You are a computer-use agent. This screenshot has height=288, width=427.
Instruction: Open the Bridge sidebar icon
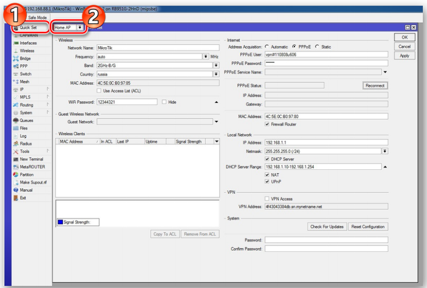pyautogui.click(x=16, y=59)
